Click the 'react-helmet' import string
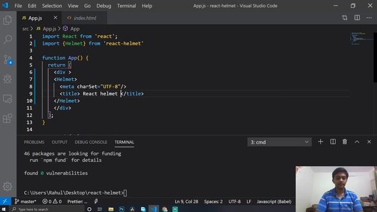The height and width of the screenshot is (212, 377). pos(124,44)
